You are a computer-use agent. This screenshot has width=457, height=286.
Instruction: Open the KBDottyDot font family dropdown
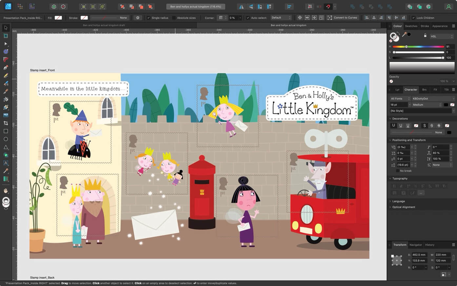point(433,98)
